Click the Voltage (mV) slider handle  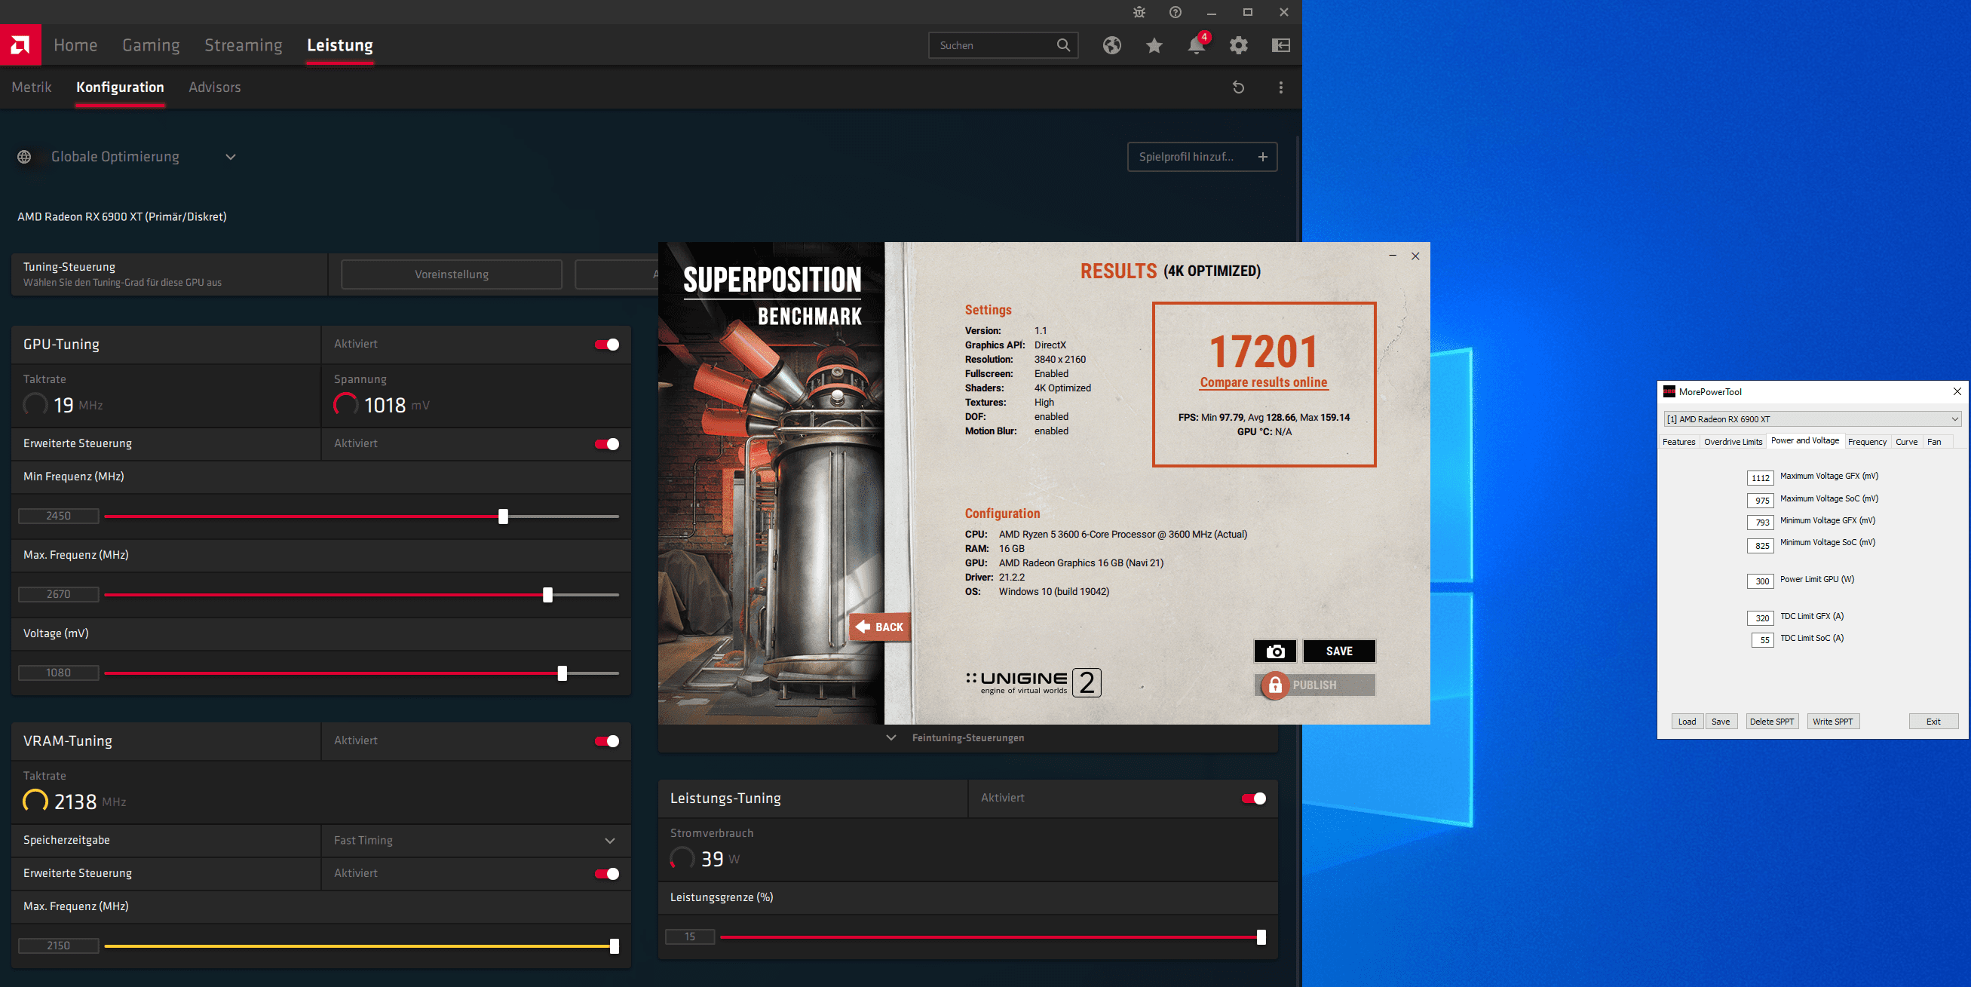point(562,673)
